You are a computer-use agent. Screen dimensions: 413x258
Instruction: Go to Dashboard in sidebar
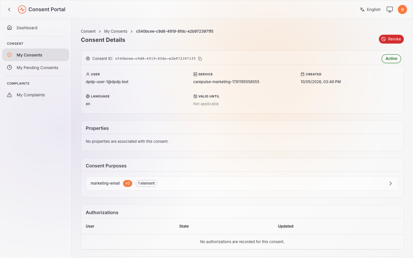coord(36,28)
